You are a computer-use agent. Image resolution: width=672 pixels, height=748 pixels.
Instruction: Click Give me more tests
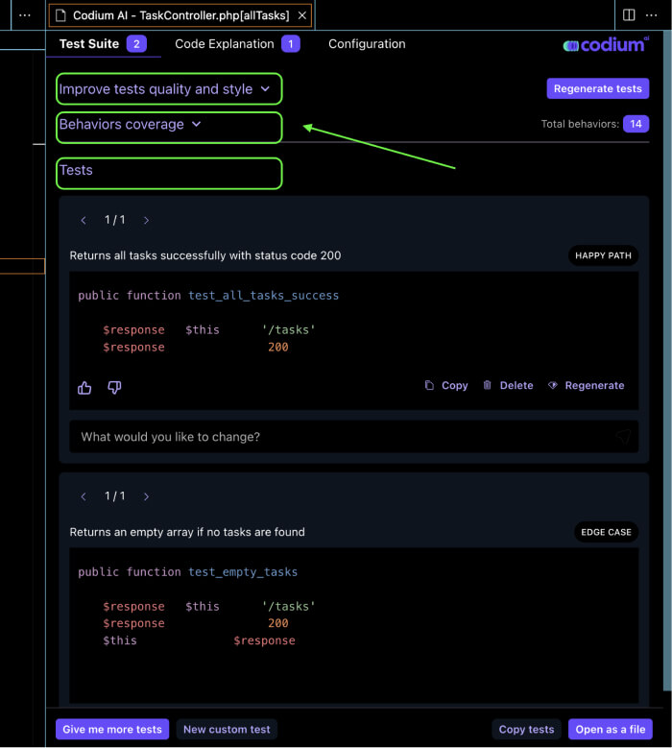[112, 729]
